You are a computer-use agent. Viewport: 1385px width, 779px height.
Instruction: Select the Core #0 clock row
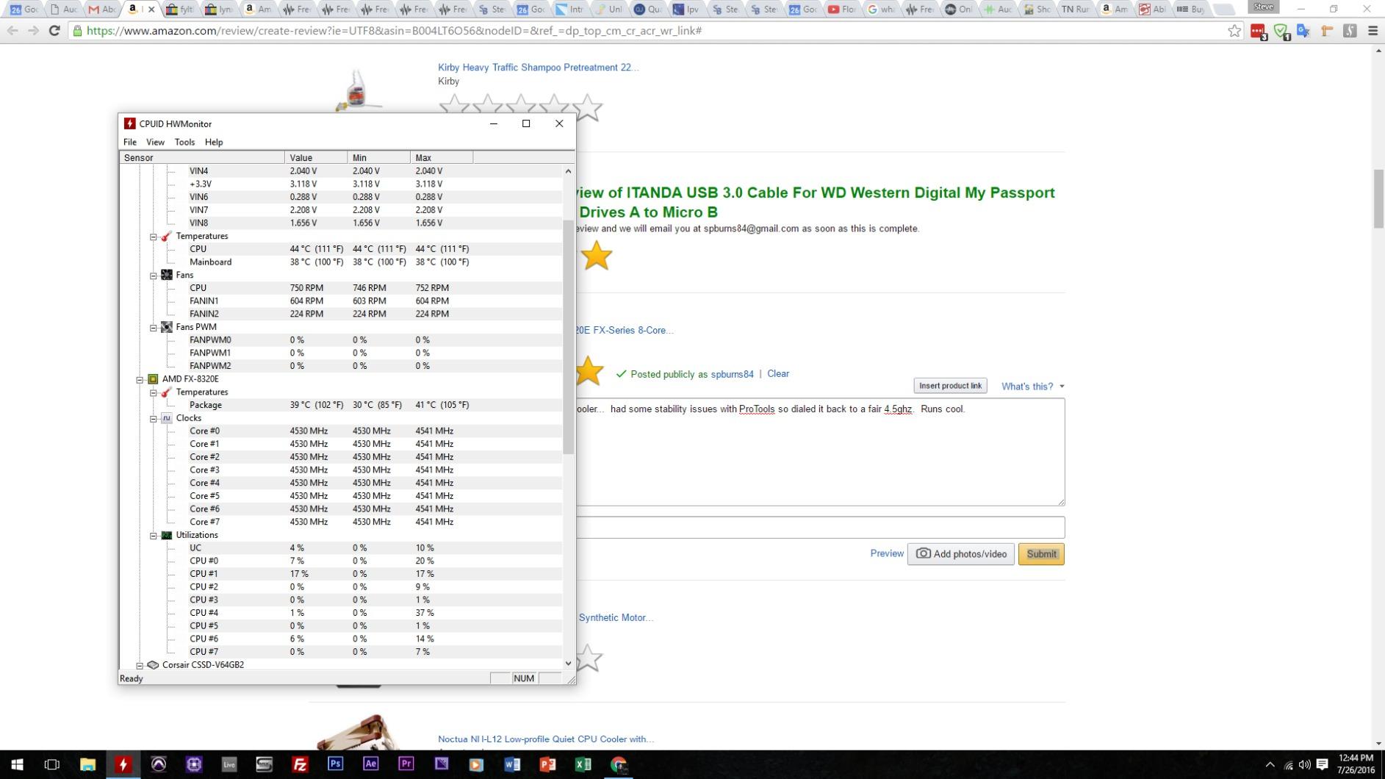[342, 431]
